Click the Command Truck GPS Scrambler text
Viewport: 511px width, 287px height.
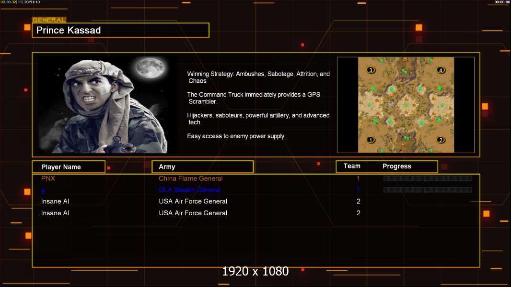coord(254,98)
